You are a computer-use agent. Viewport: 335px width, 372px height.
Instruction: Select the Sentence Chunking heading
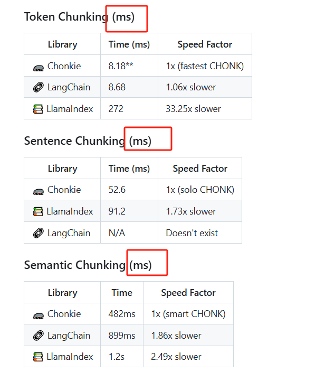(x=88, y=141)
